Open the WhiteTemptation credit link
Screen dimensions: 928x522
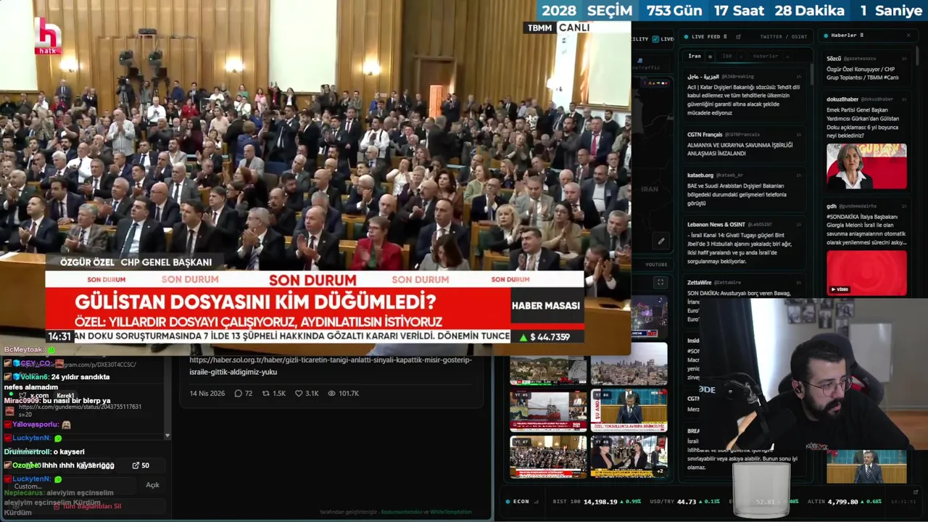pyautogui.click(x=451, y=512)
